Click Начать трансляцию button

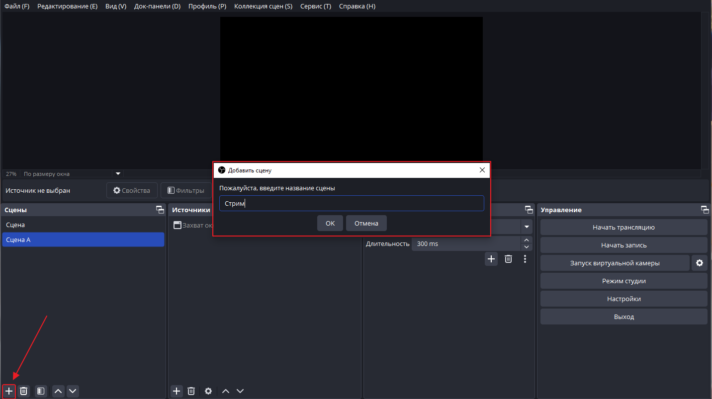coord(623,227)
